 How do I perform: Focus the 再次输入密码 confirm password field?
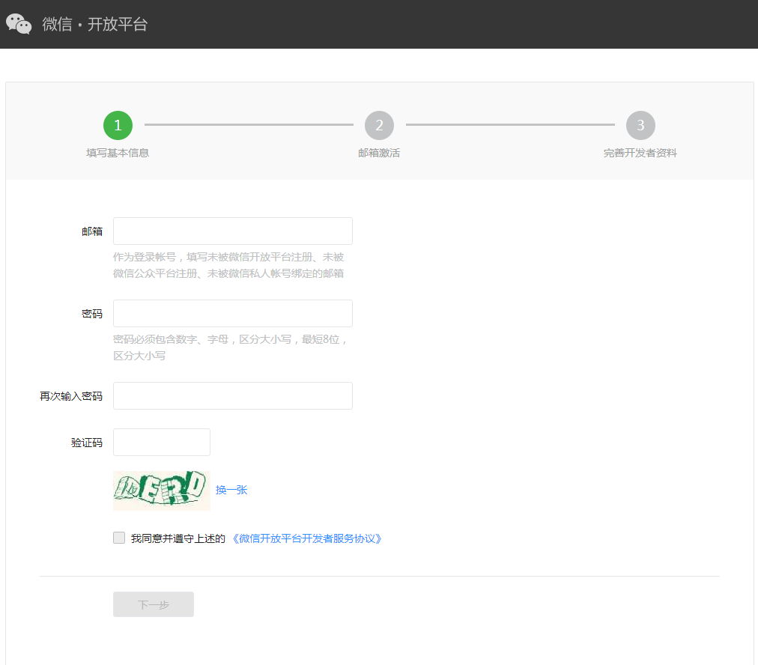click(232, 395)
